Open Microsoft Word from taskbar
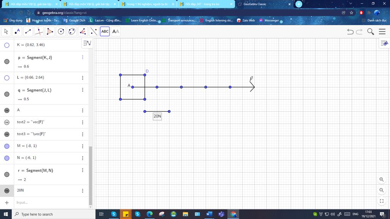The width and height of the screenshot is (390, 219). pyautogui.click(x=209, y=214)
